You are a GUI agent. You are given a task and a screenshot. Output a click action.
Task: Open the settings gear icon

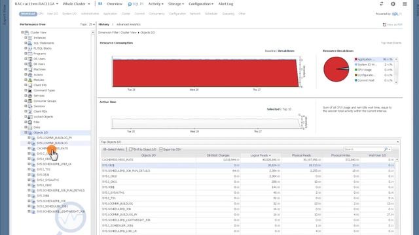pyautogui.click(x=393, y=4)
